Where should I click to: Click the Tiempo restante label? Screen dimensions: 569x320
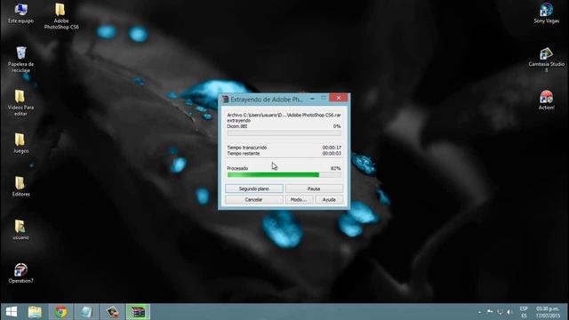243,154
